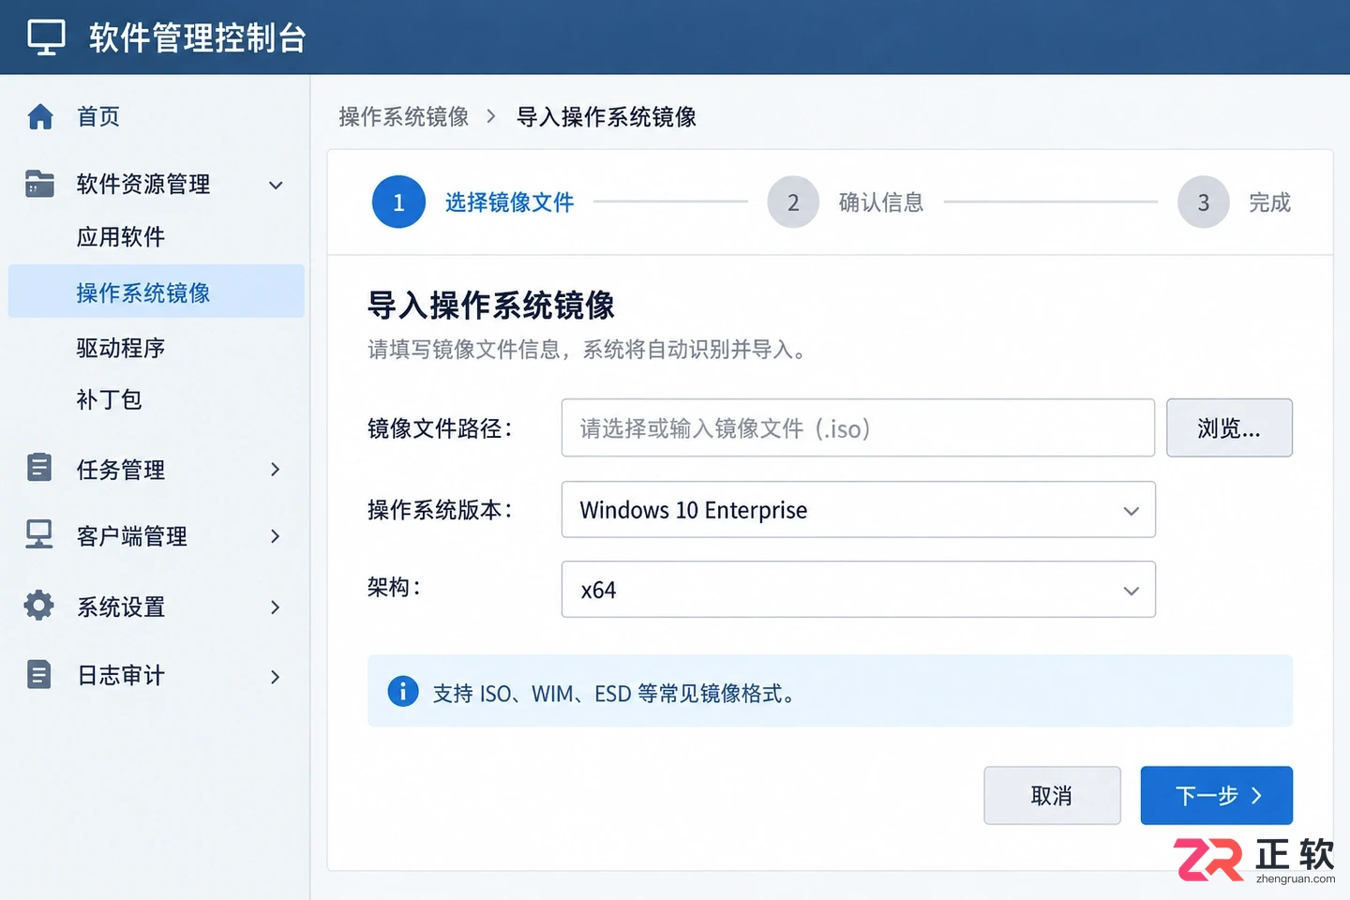
Task: Click step 3 circle in wizard
Action: (x=1204, y=202)
